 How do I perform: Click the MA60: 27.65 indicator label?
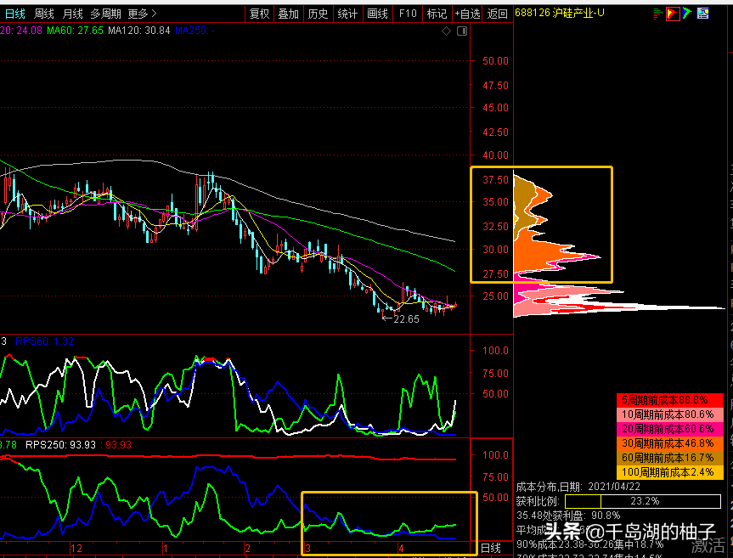pyautogui.click(x=75, y=31)
